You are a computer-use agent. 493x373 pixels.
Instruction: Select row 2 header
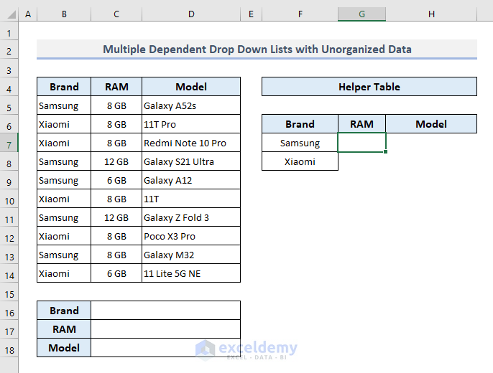[9, 51]
